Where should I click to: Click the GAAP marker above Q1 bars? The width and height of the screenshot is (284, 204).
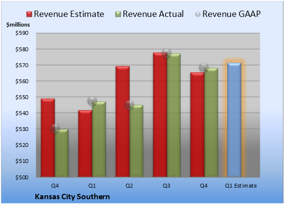coord(92,101)
